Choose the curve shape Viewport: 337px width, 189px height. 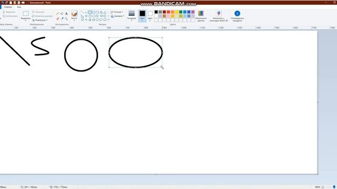point(86,13)
